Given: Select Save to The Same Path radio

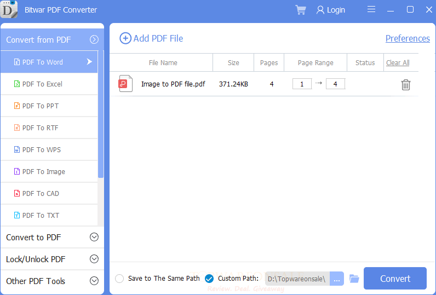Looking at the screenshot, I should [119, 279].
